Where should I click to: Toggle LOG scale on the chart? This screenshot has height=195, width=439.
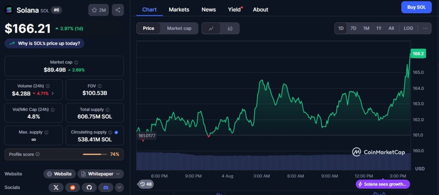(408, 28)
